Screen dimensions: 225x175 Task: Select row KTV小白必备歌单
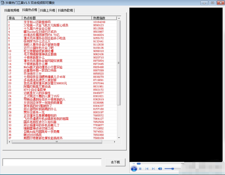click(x=62, y=90)
